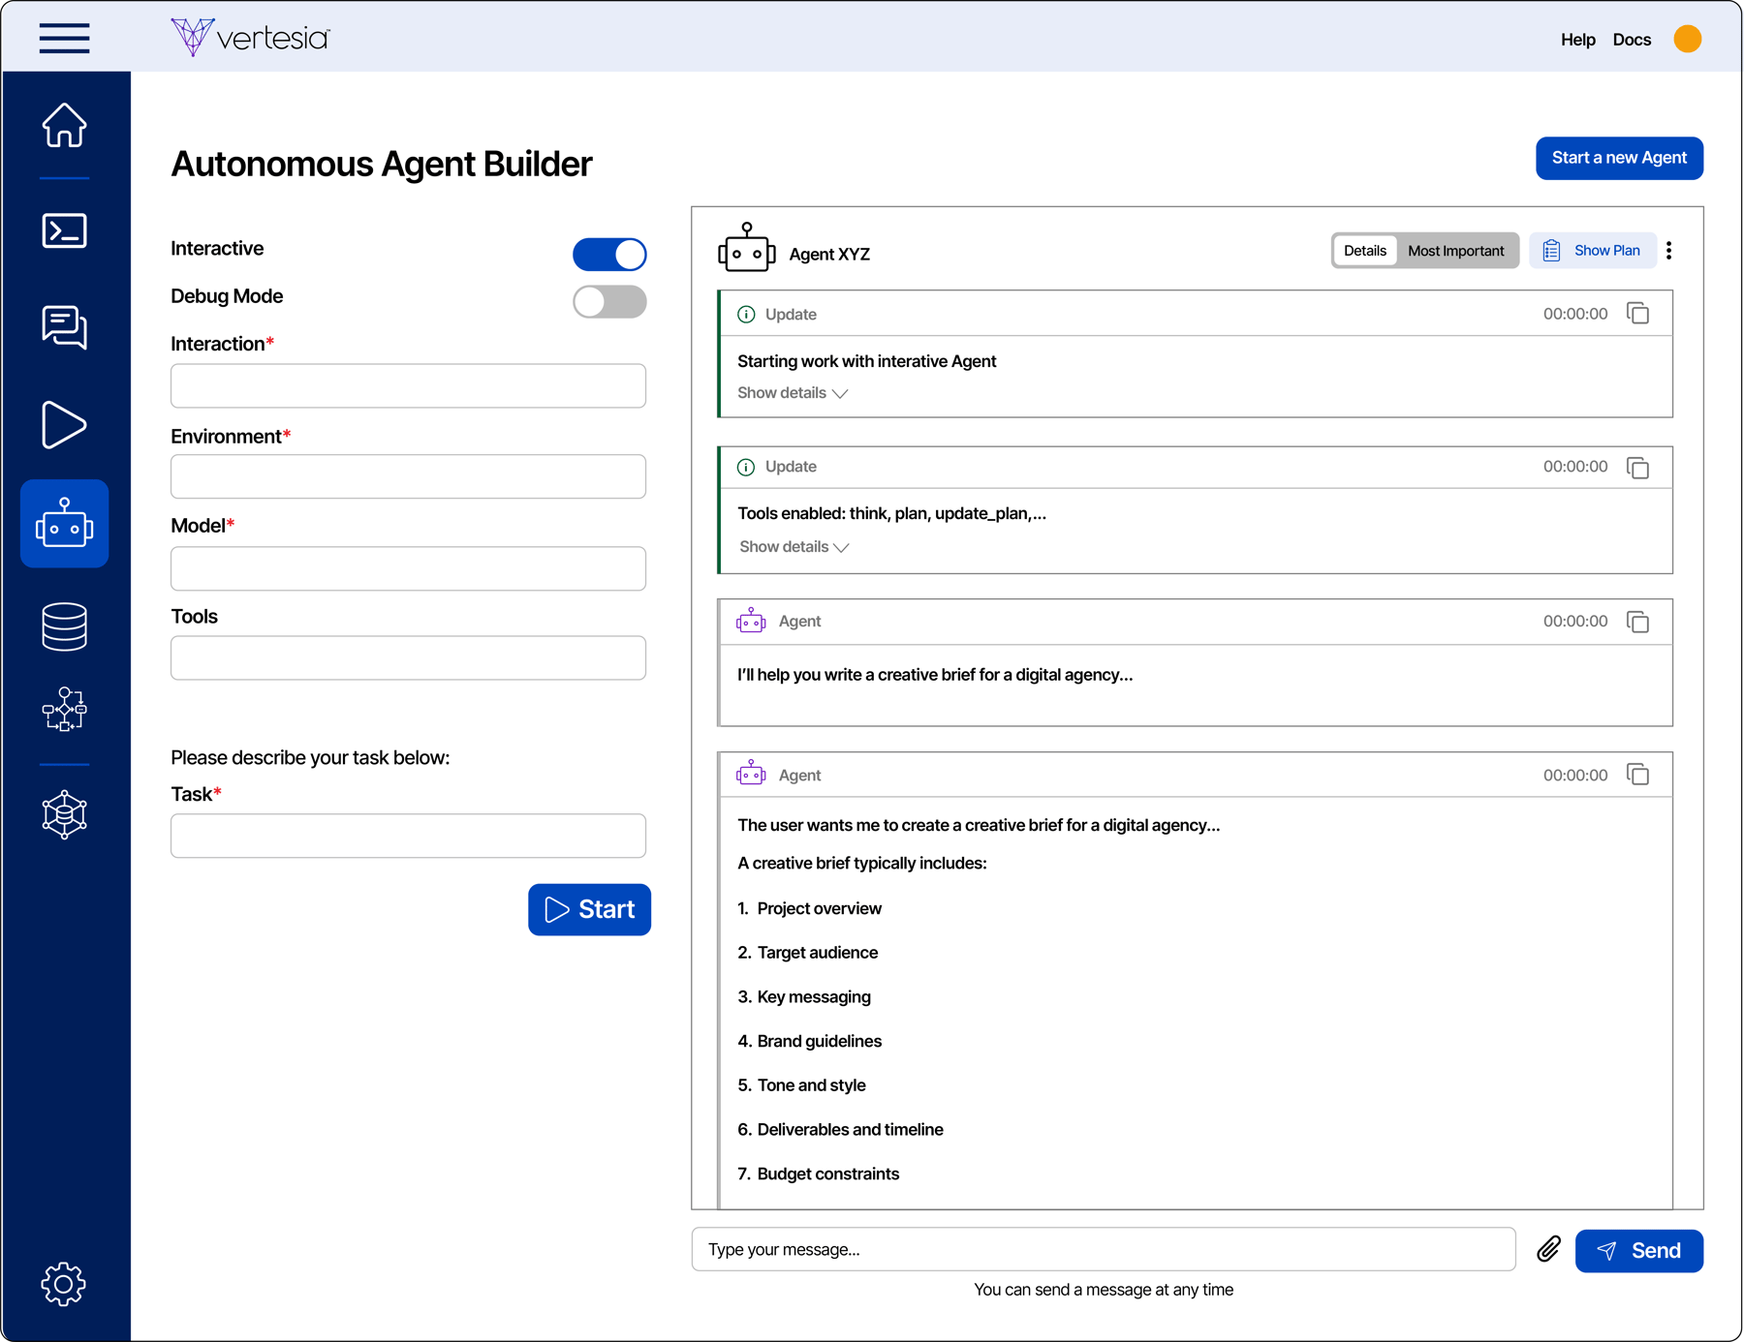Open the hexagon network sidebar icon

coord(64,814)
